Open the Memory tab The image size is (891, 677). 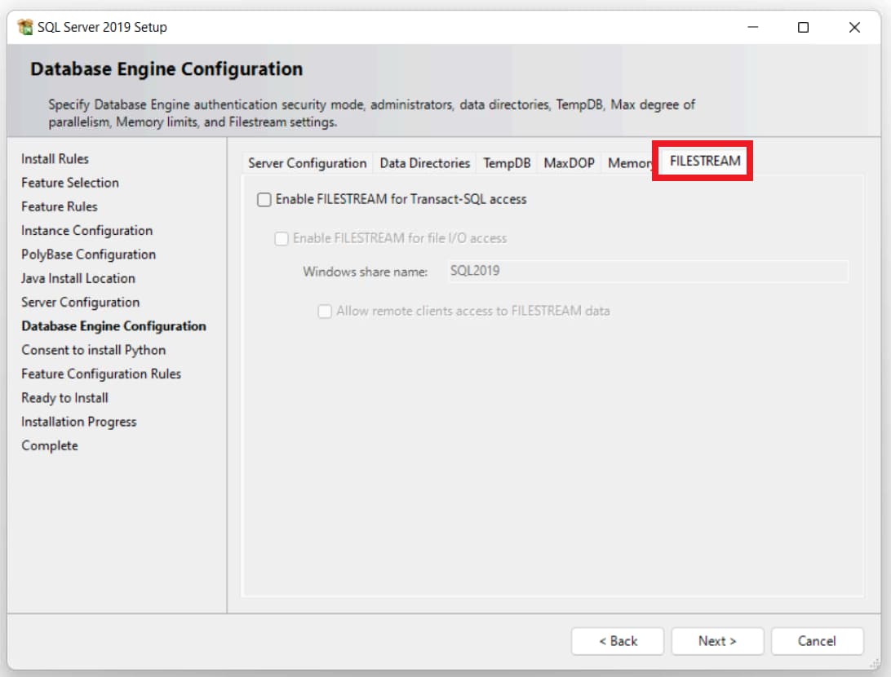click(628, 163)
